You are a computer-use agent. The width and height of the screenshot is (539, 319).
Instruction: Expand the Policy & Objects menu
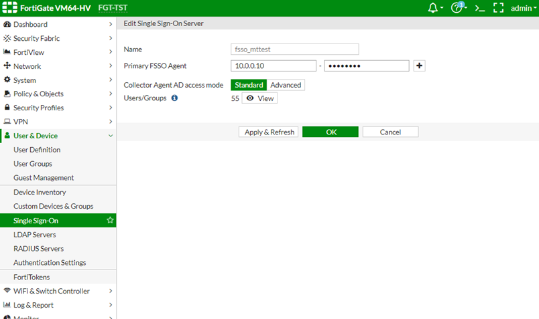tap(58, 94)
